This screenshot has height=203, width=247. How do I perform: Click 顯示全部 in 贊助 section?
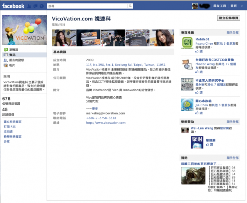coord(233,158)
